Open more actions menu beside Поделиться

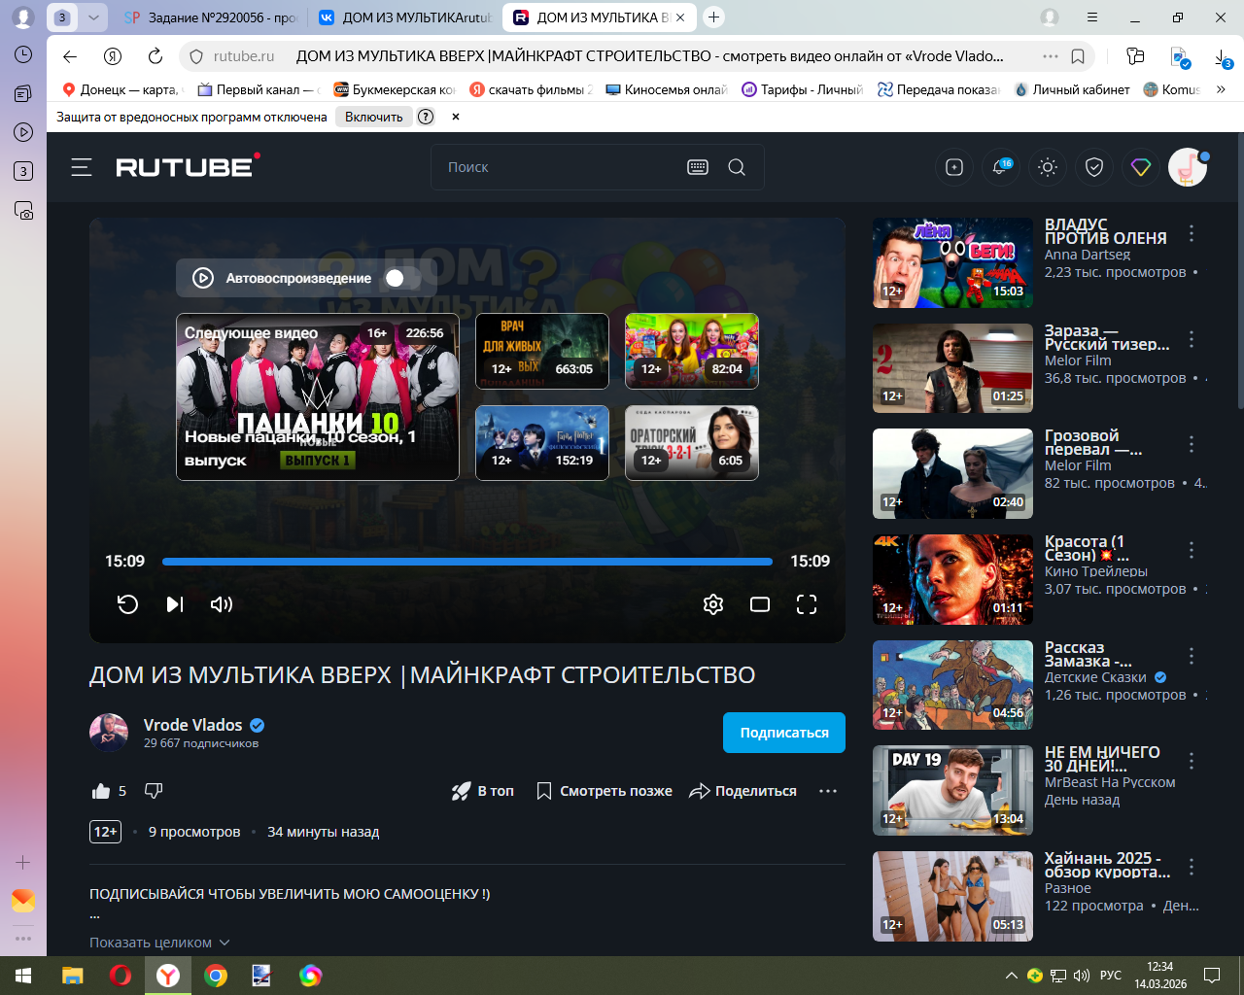pyautogui.click(x=828, y=791)
